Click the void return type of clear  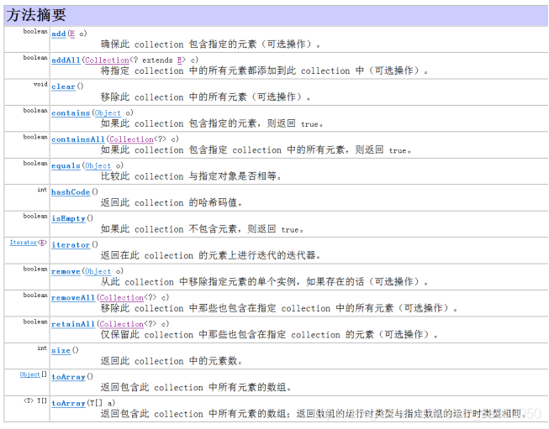click(x=40, y=84)
